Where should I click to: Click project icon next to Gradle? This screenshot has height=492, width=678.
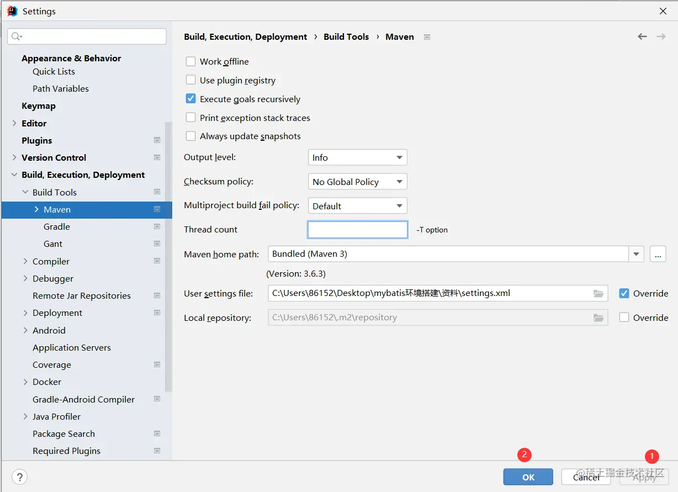pyautogui.click(x=157, y=226)
